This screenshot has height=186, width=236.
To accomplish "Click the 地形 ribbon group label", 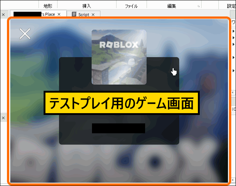I will point(48,6).
